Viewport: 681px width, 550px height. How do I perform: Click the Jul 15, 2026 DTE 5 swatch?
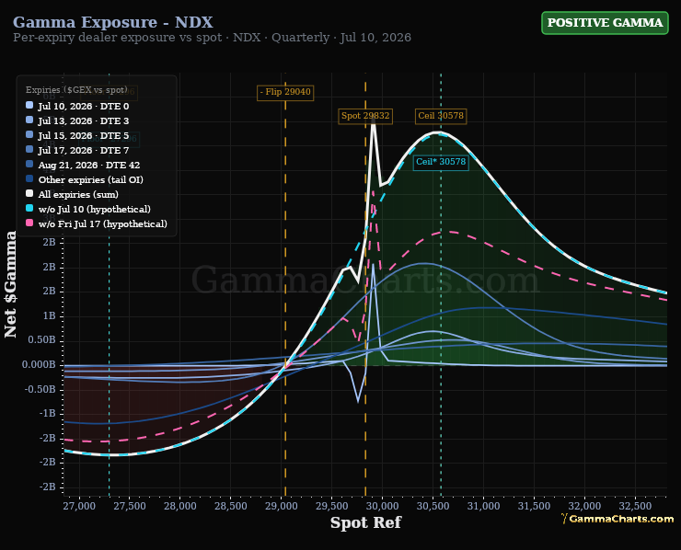click(x=29, y=134)
